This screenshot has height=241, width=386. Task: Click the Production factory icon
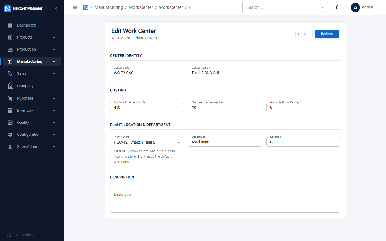(10, 50)
